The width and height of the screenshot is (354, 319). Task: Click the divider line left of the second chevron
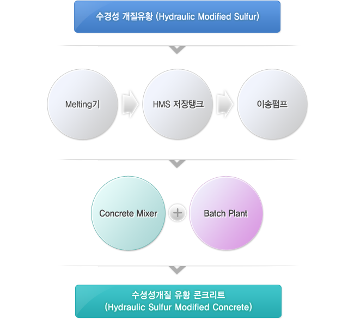[114, 160]
